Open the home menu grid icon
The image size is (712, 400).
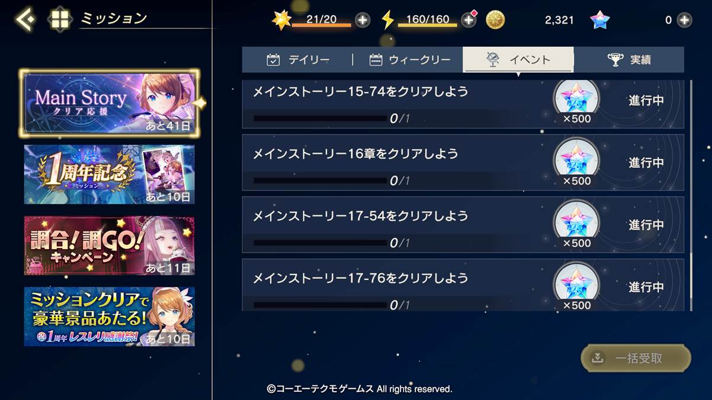pyautogui.click(x=59, y=19)
